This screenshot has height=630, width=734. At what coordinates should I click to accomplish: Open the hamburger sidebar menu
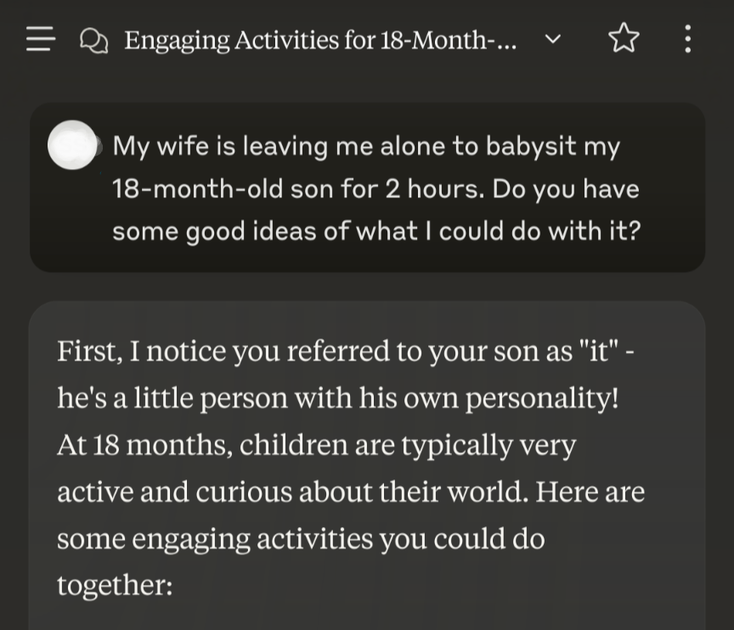coord(40,39)
